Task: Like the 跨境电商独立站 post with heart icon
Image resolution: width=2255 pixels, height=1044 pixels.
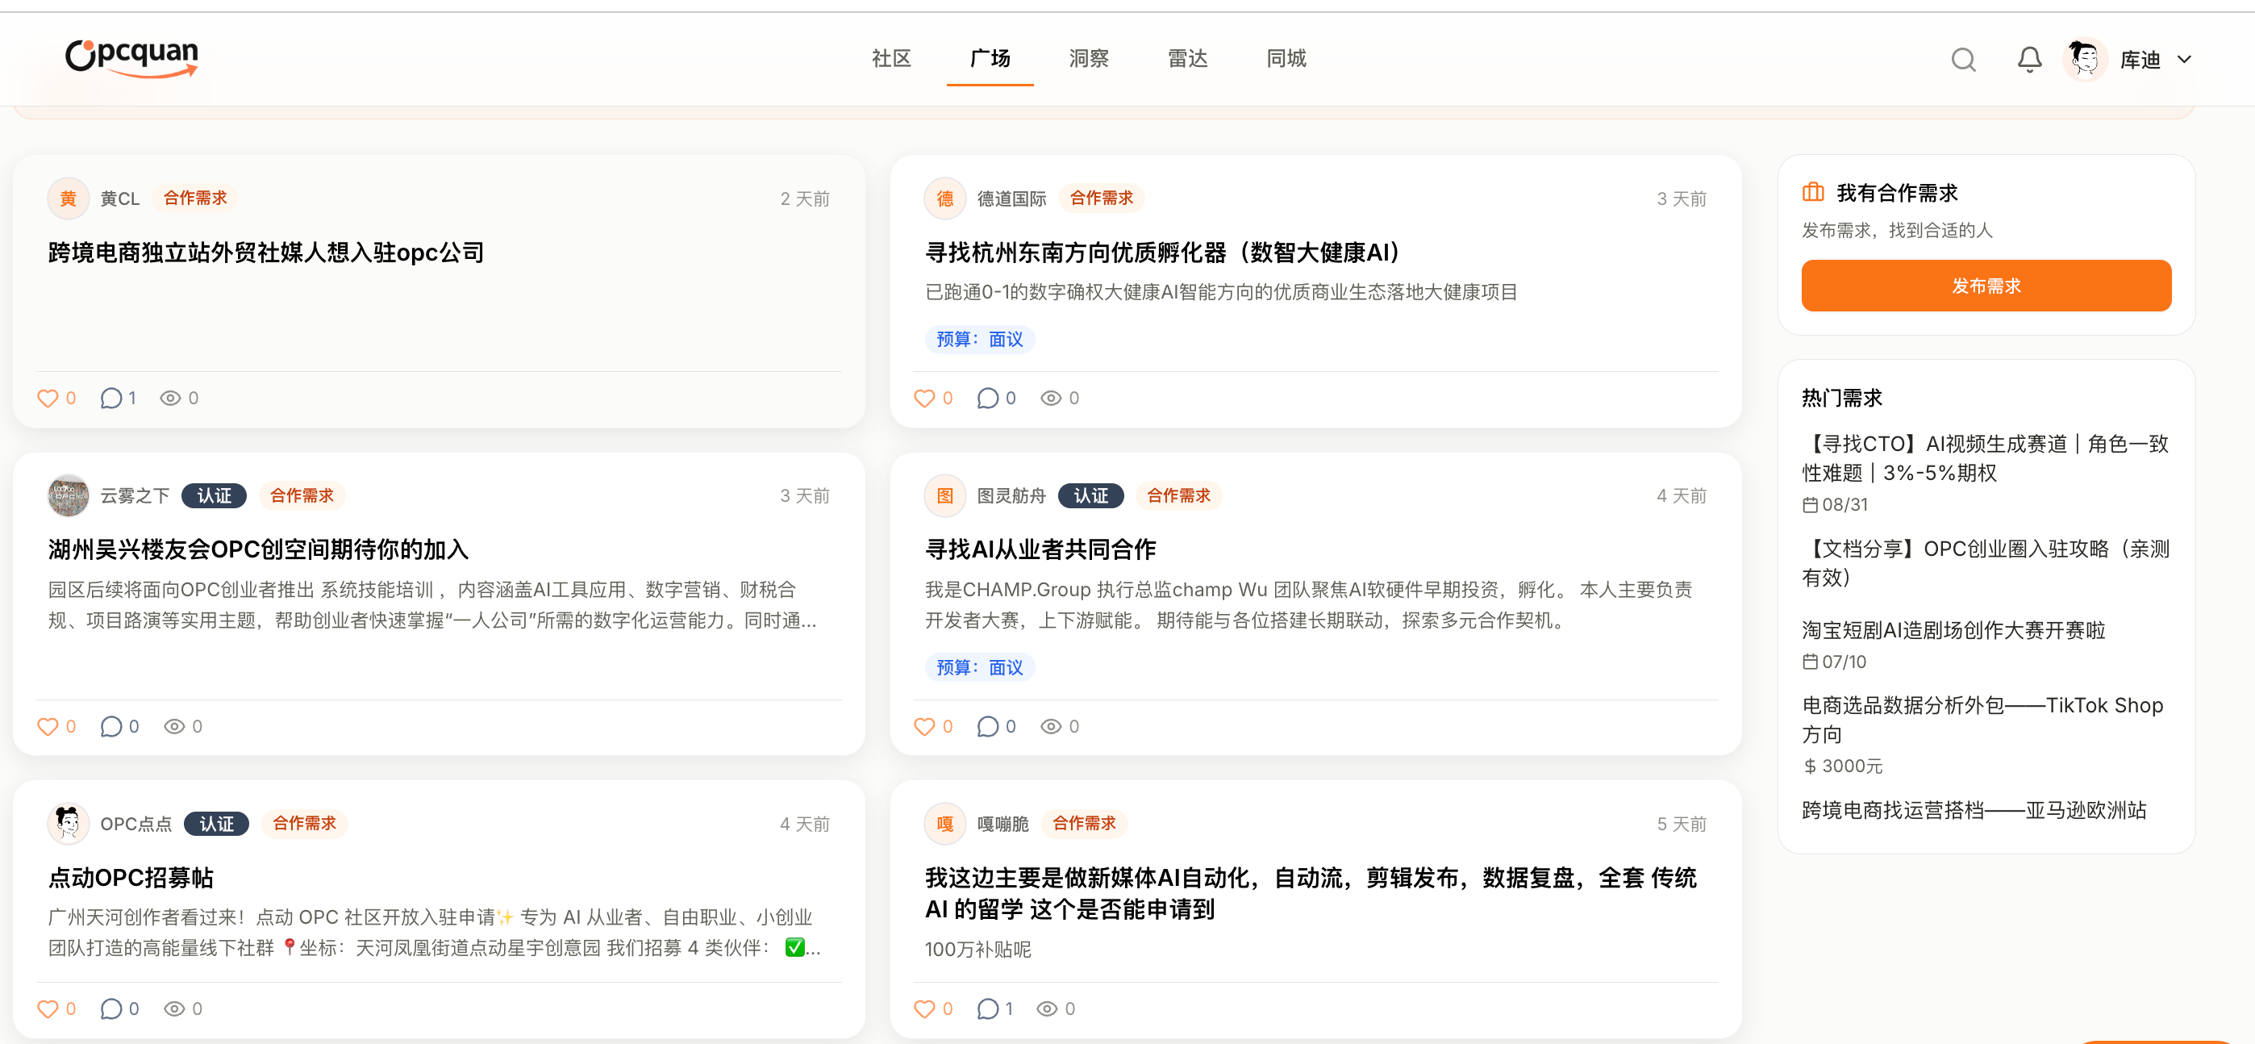Action: [x=48, y=399]
